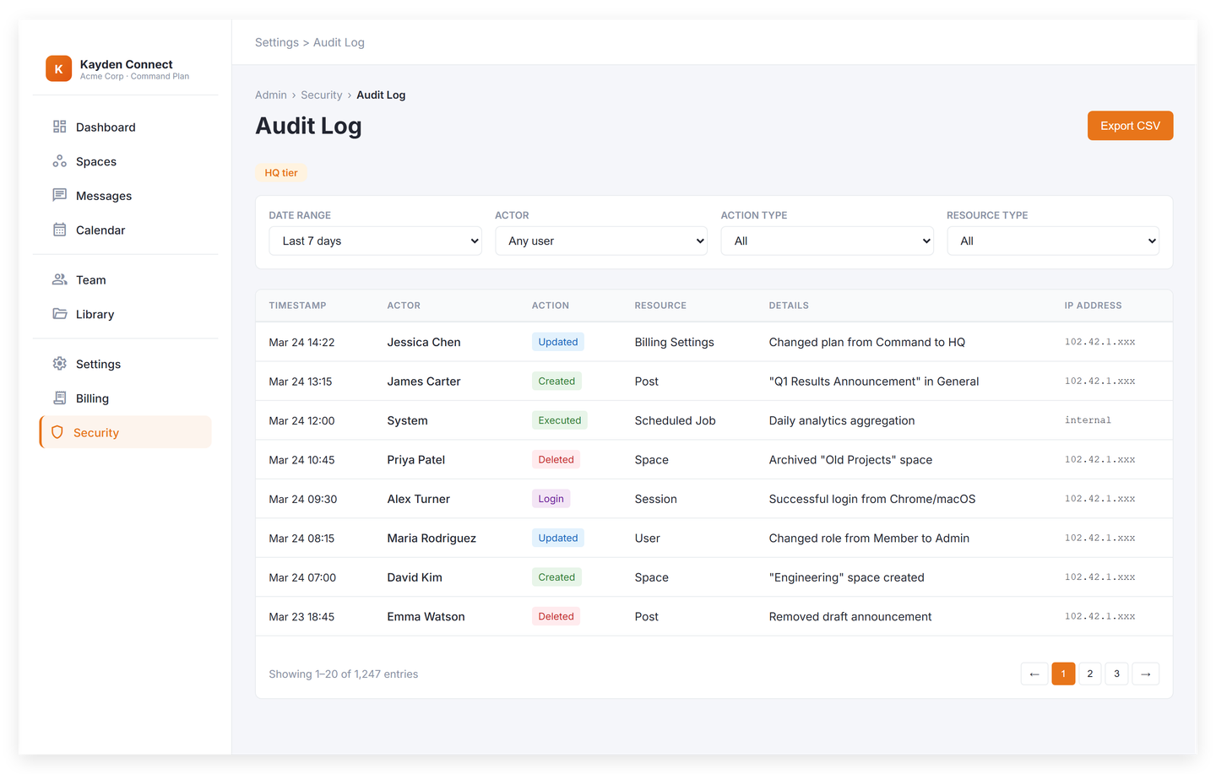Screen dimensions: 1216x774
Task: Open the Dashboard page
Action: pyautogui.click(x=125, y=127)
